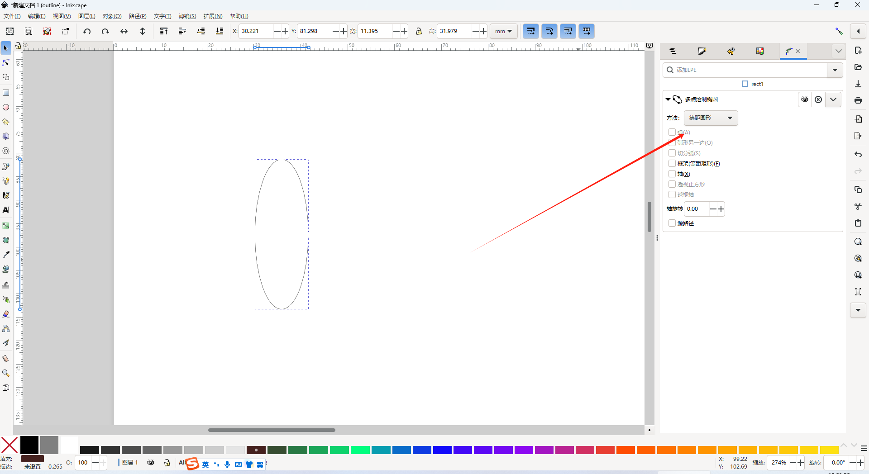Pick the black color swatch
Image resolution: width=869 pixels, height=474 pixels.
pyautogui.click(x=29, y=445)
